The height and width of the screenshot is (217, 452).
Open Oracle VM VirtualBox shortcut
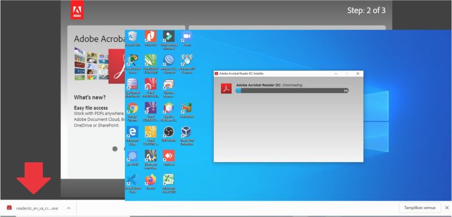186,136
